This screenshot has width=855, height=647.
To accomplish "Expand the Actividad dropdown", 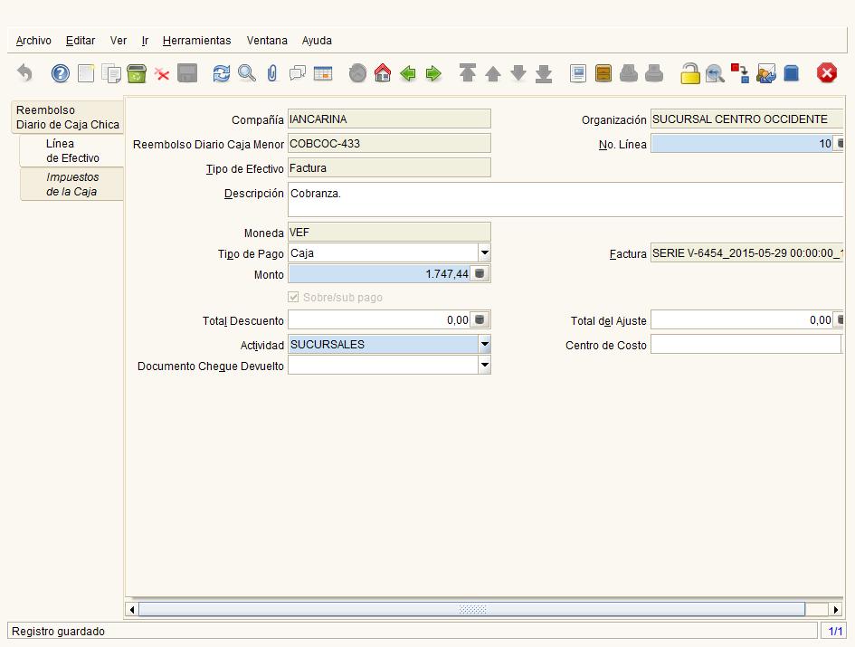I will coord(484,344).
